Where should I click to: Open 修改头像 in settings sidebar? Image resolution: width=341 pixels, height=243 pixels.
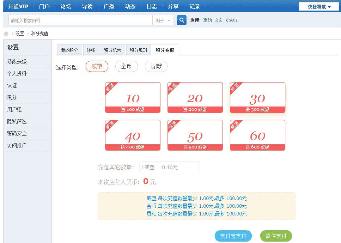pyautogui.click(x=17, y=61)
